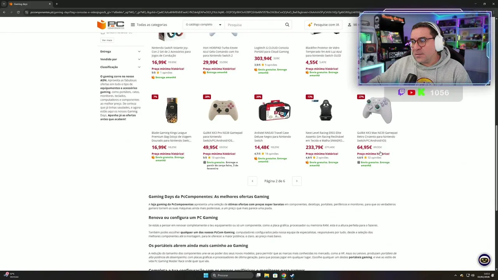498x280 pixels.
Task: Click the -27% discount badge
Action: (361, 96)
